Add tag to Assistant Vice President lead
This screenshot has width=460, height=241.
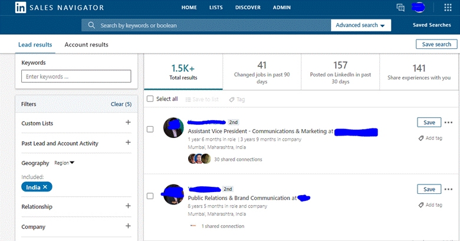431,138
